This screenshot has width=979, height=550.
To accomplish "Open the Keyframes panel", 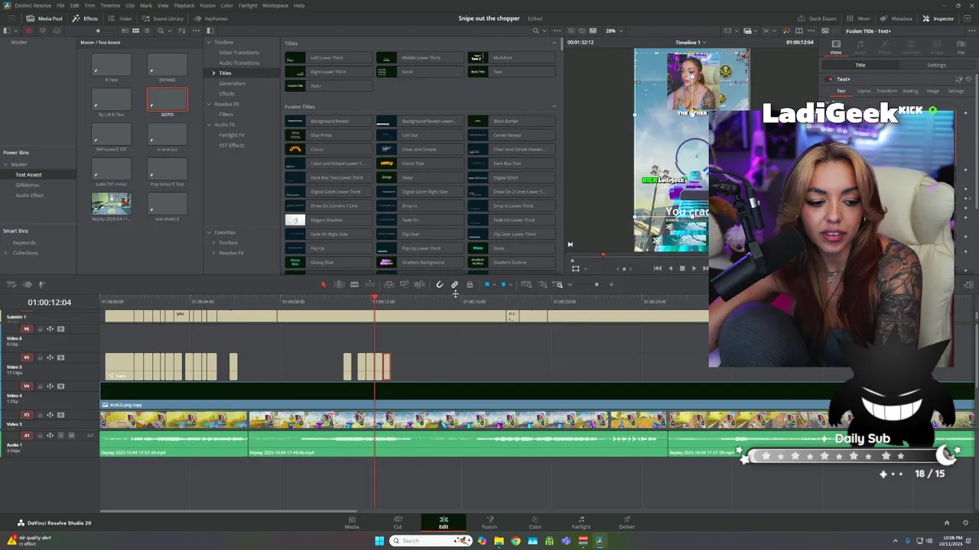I will click(x=210, y=18).
